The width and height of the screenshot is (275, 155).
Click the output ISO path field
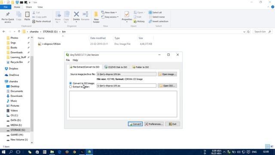tap(126, 86)
